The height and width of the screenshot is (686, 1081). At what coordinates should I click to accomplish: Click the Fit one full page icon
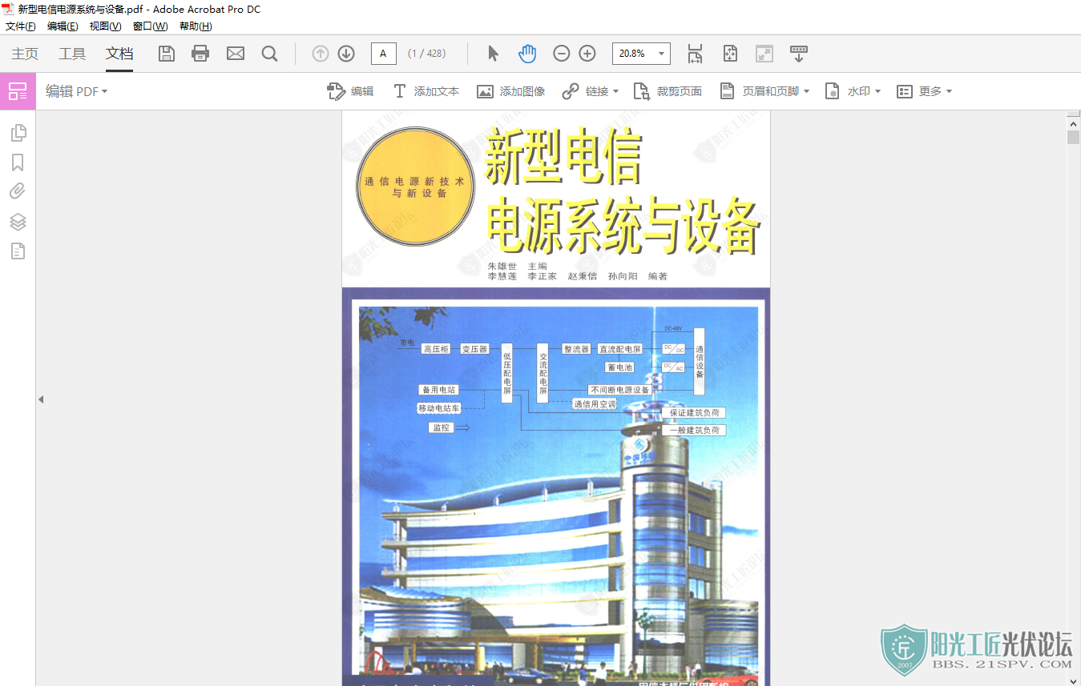coord(730,54)
